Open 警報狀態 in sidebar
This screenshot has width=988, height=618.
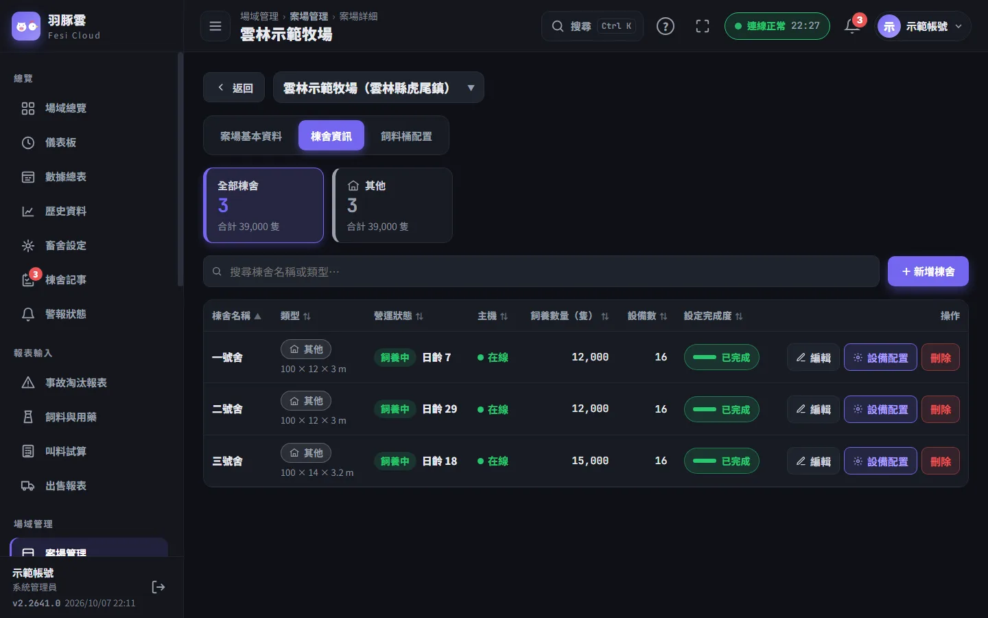[91, 314]
